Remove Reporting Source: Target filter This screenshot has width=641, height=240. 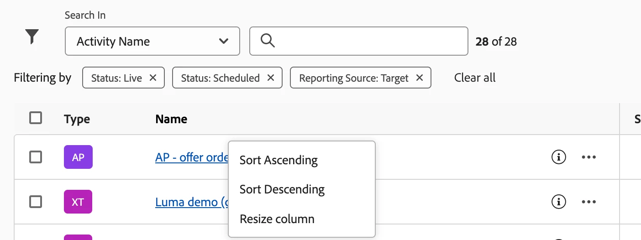[420, 78]
